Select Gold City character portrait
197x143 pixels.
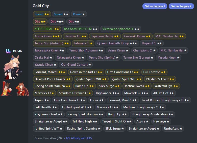pyautogui.click(x=13, y=67)
